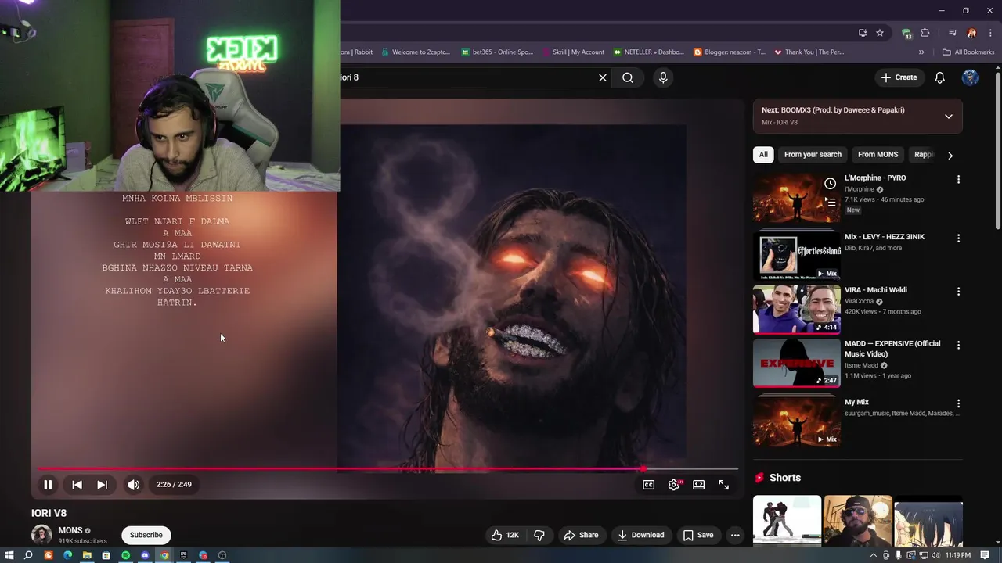
Task: Go to the previous video
Action: click(77, 485)
